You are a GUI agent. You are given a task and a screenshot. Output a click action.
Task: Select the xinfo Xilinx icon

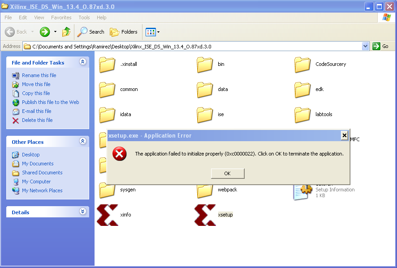108,215
